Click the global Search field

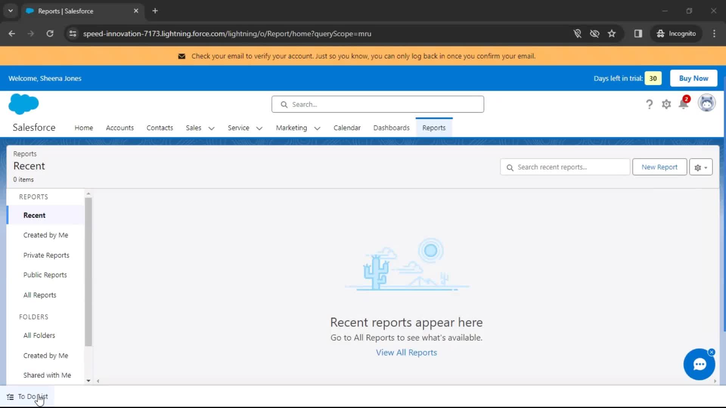point(377,104)
